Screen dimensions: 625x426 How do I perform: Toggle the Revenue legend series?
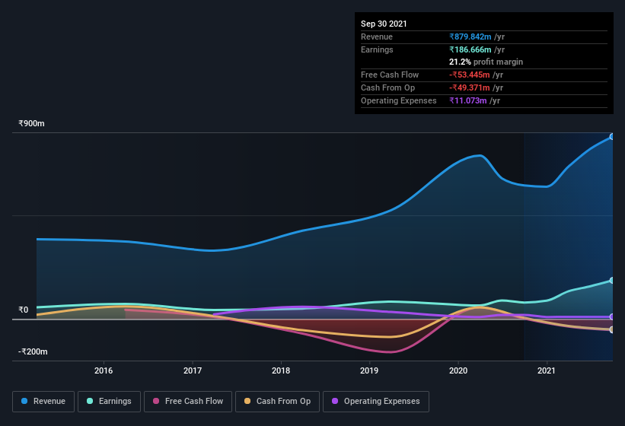pos(43,402)
